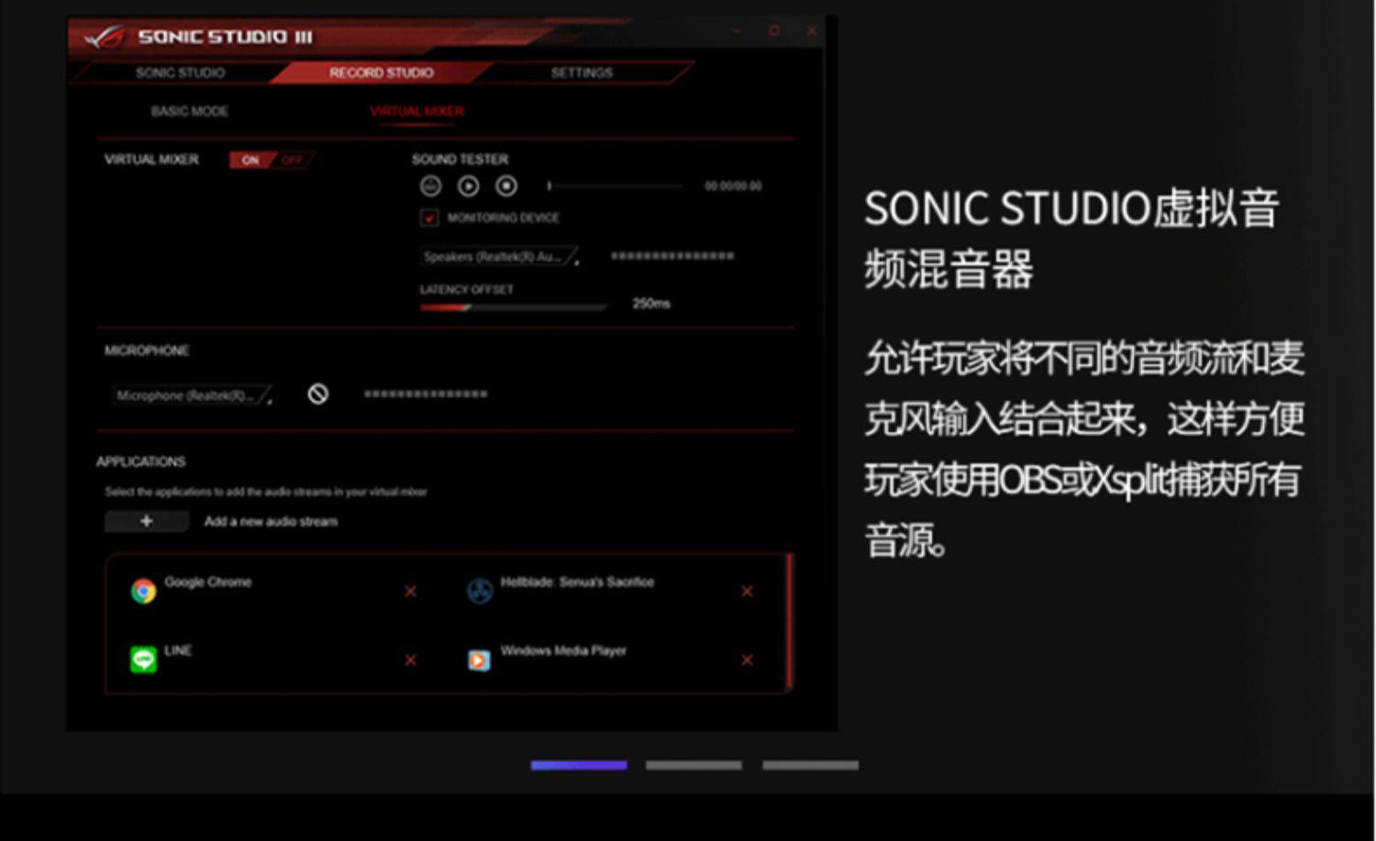Click the Sound Tester time readout
This screenshot has height=841, width=1376.
pos(733,186)
